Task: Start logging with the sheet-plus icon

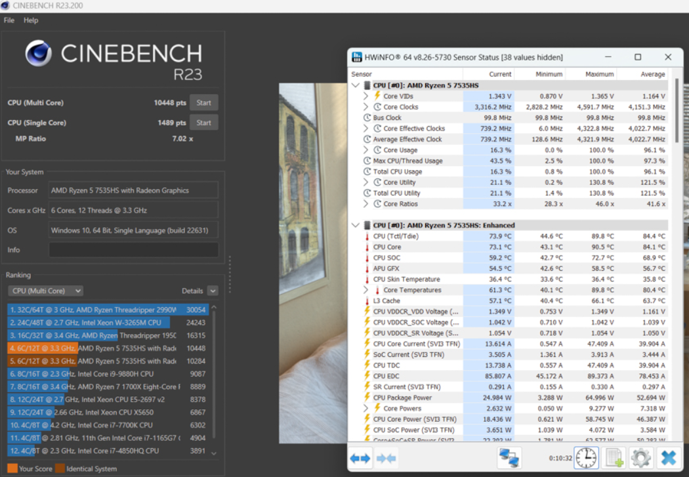Action: pos(614,458)
